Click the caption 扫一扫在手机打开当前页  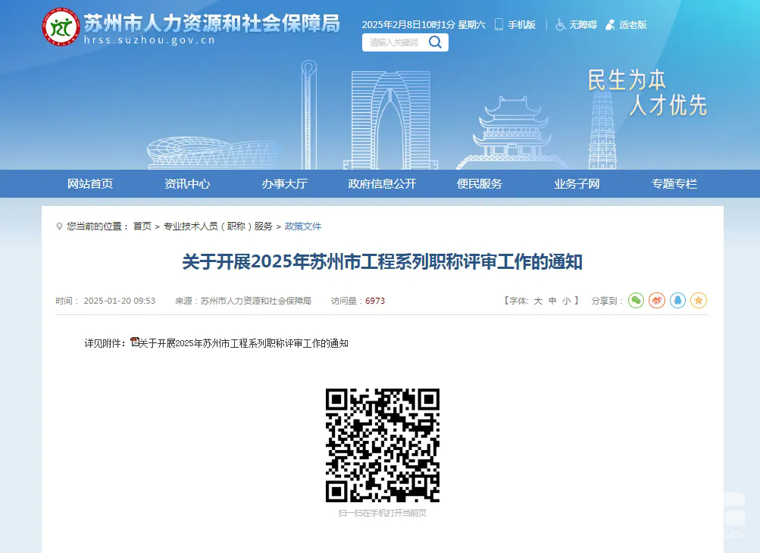click(x=383, y=513)
